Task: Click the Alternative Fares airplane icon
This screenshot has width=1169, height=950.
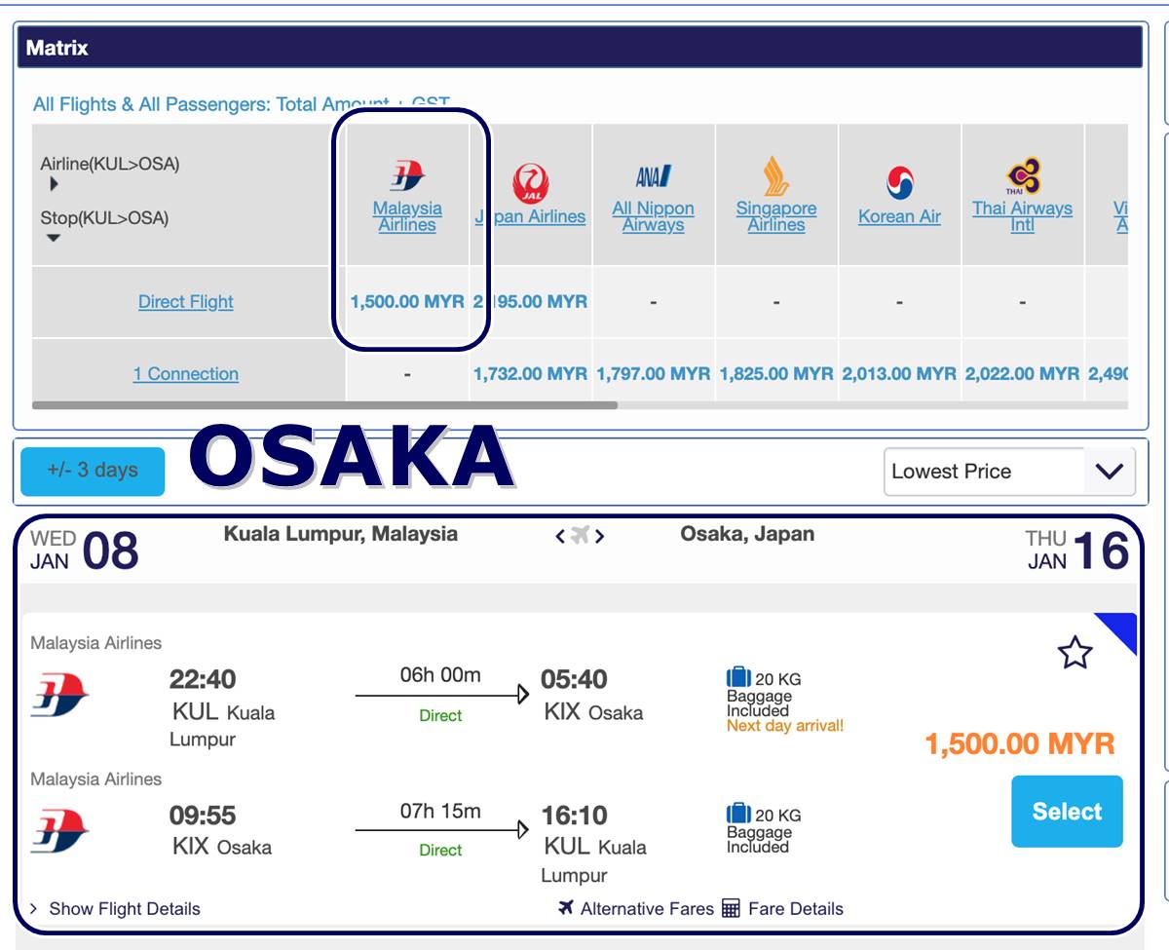Action: [566, 908]
